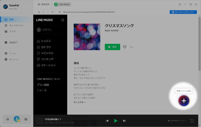Expand lyrics with もっとみる
The height and width of the screenshot is (127, 201).
point(80,102)
